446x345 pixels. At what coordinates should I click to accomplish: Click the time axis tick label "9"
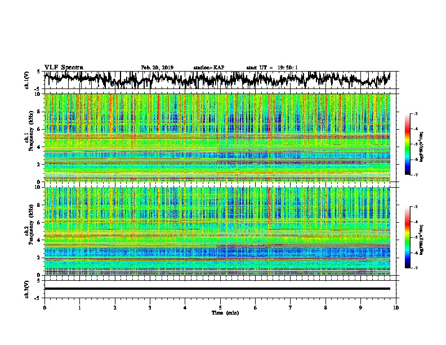pos(360,308)
